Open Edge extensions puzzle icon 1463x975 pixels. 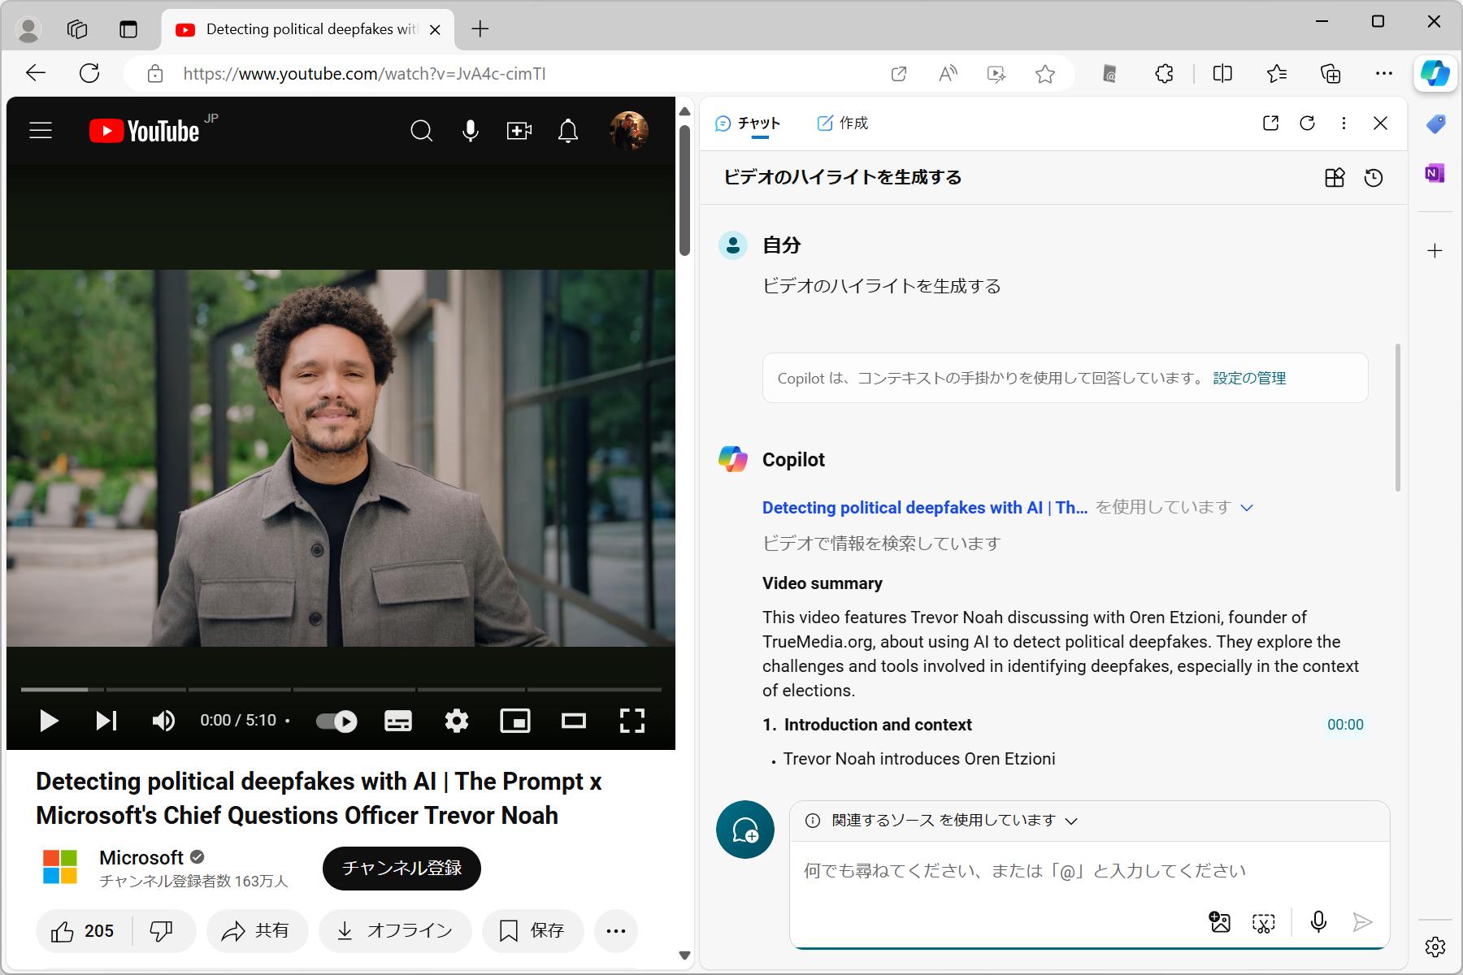pyautogui.click(x=1164, y=74)
